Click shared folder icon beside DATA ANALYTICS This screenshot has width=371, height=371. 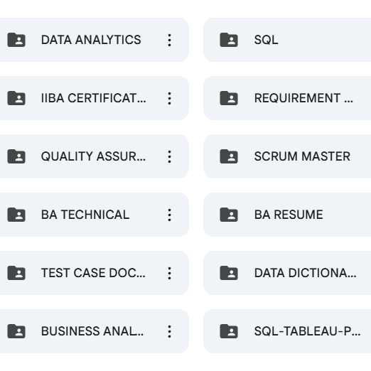(x=16, y=40)
